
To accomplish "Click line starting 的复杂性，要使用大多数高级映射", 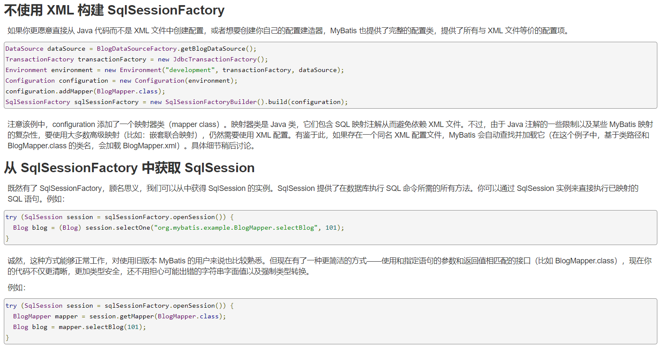I will pos(328,135).
